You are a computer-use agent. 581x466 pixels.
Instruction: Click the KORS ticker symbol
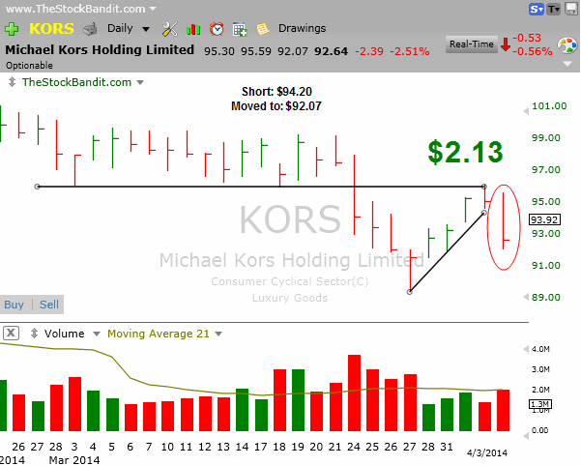pyautogui.click(x=51, y=29)
